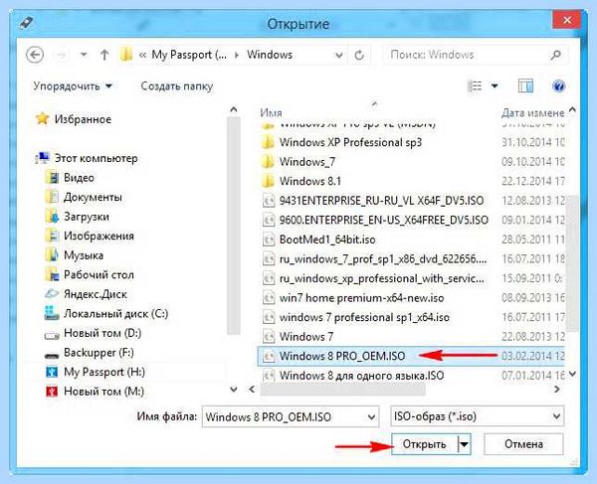Select Windows XP Professional sp3 folder
Screen dimensions: 597x484
pos(350,142)
